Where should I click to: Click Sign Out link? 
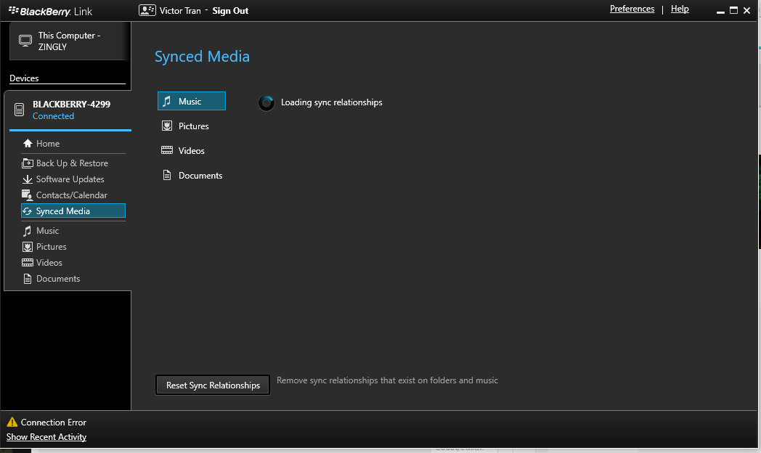pos(230,11)
